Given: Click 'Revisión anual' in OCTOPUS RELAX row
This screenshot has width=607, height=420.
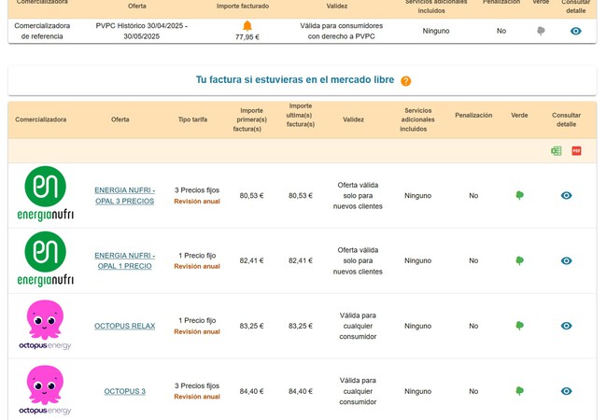Looking at the screenshot, I should coord(197,332).
